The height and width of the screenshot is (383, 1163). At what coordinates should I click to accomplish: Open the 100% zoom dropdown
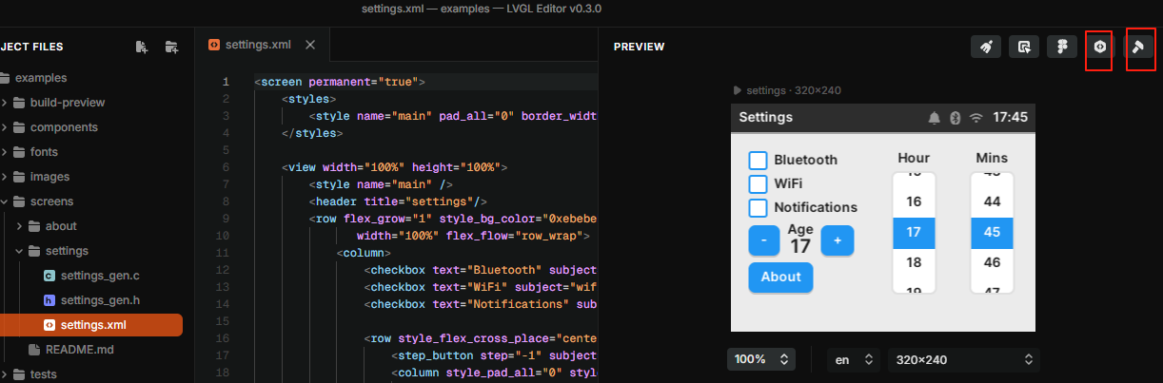click(x=761, y=359)
